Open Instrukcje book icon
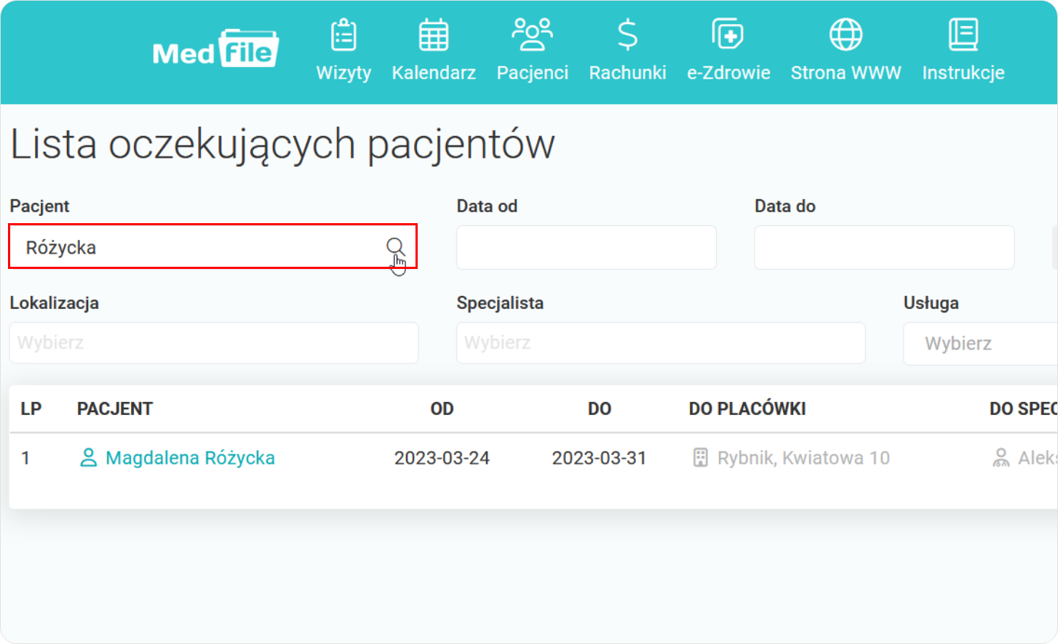The width and height of the screenshot is (1058, 644). click(963, 34)
